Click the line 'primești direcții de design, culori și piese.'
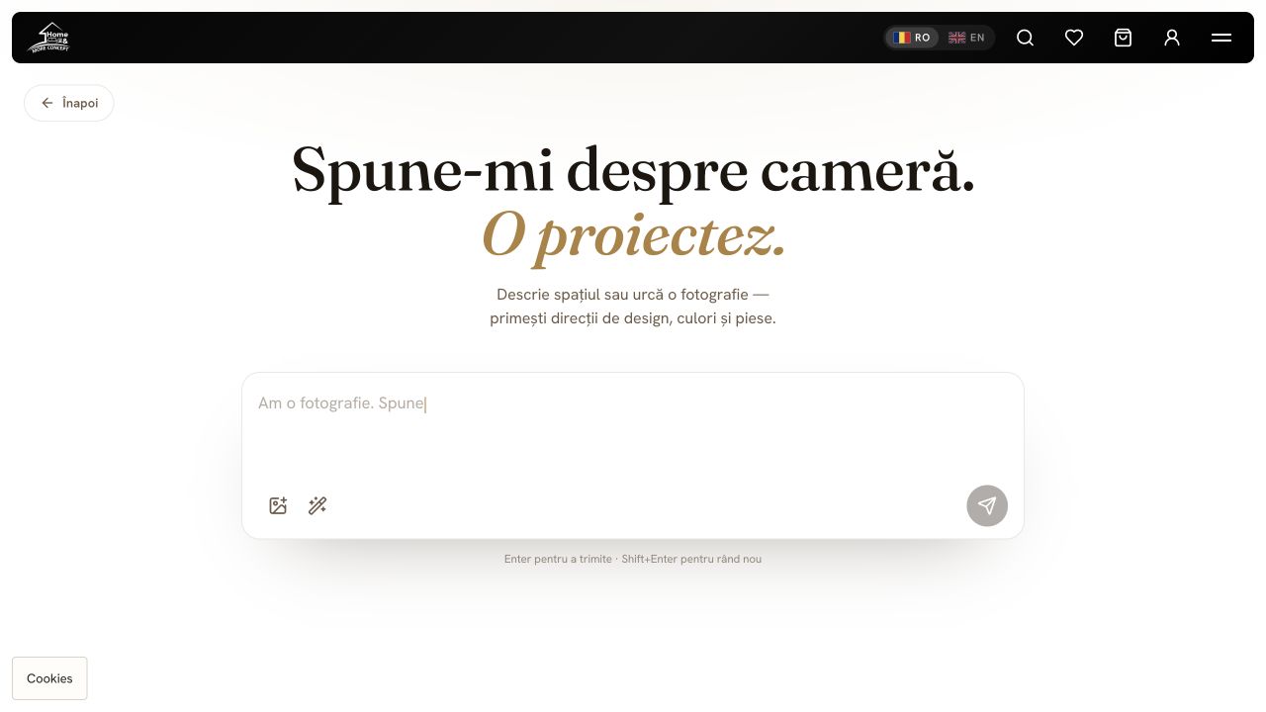 [633, 318]
